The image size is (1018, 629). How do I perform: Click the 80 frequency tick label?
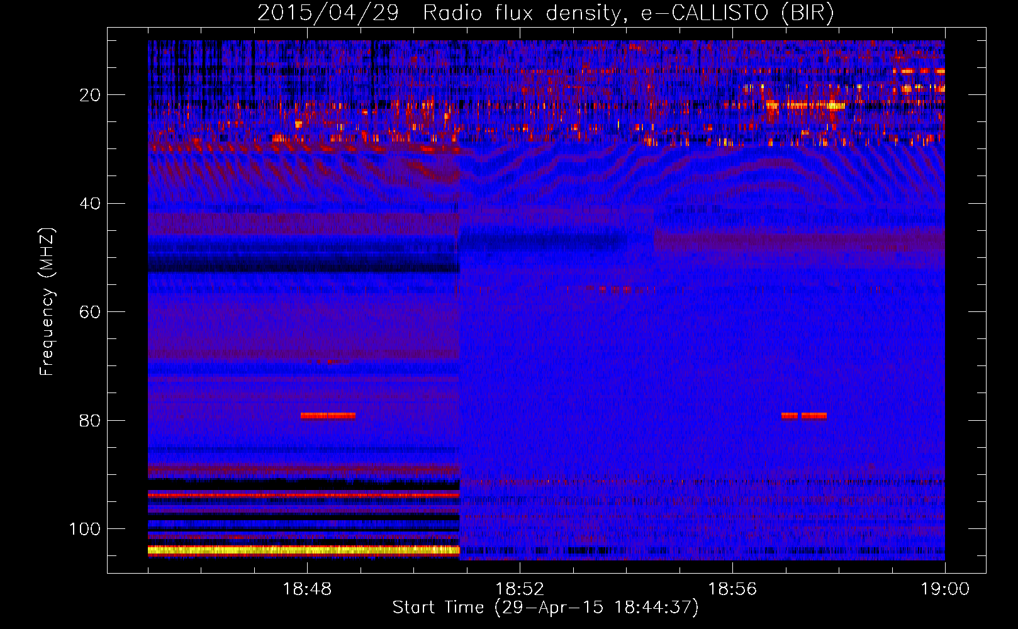(x=91, y=421)
